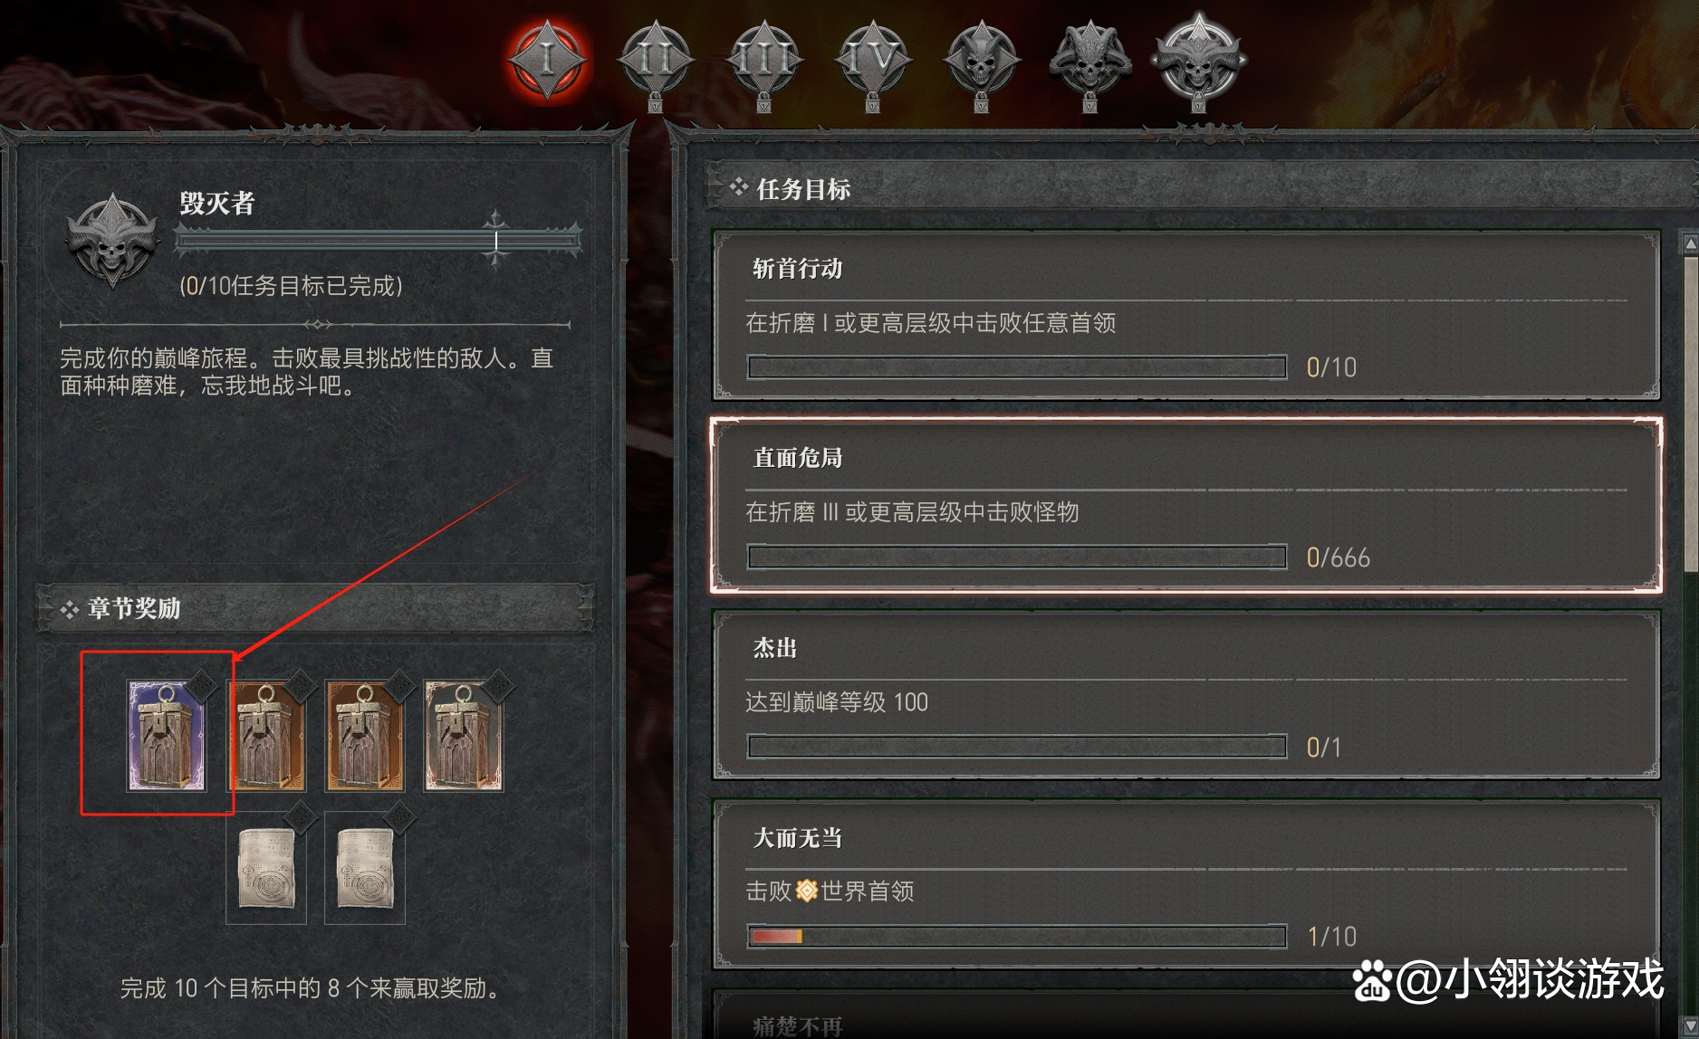The image size is (1699, 1039).
Task: Click the purple cache reward in red box
Action: [167, 736]
